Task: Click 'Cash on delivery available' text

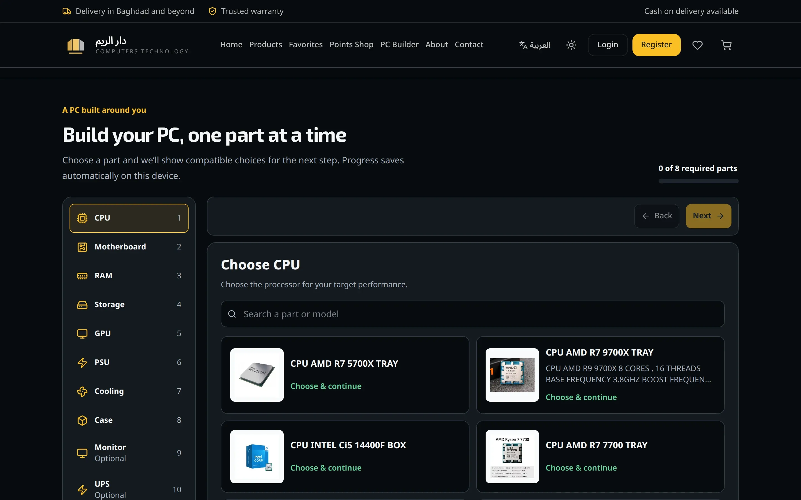Action: [691, 11]
